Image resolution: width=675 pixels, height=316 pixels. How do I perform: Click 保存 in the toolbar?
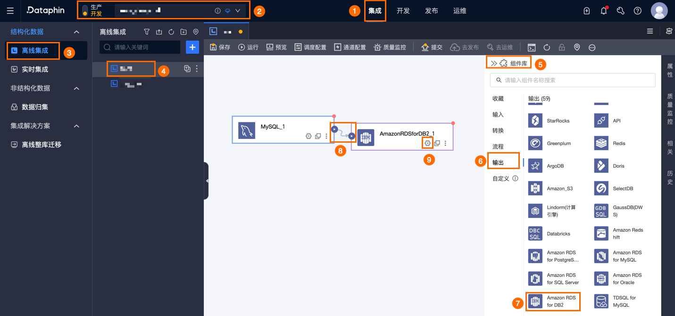coord(220,47)
